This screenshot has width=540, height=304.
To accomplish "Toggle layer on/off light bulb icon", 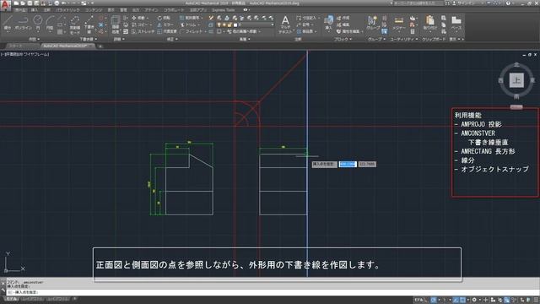I will 219,24.
